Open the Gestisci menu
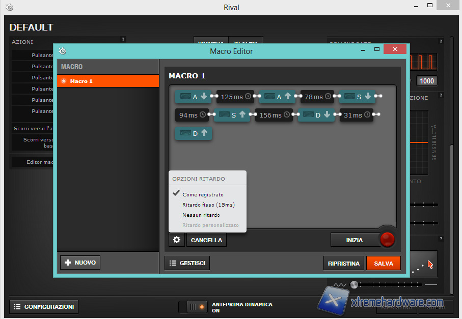Image resolution: width=462 pixels, height=319 pixels. (187, 263)
